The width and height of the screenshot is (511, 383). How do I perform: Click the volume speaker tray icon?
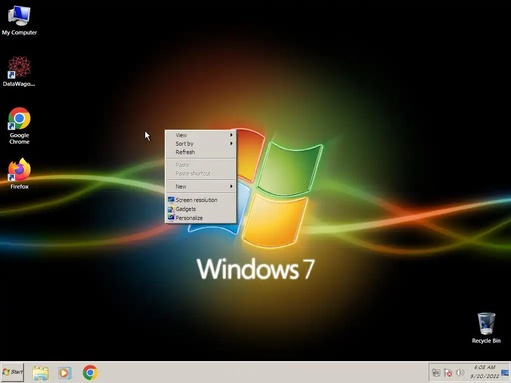click(460, 372)
